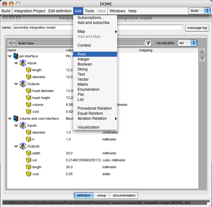Click the volume and cost interface icon
212x207 pixels.
pos(16,118)
